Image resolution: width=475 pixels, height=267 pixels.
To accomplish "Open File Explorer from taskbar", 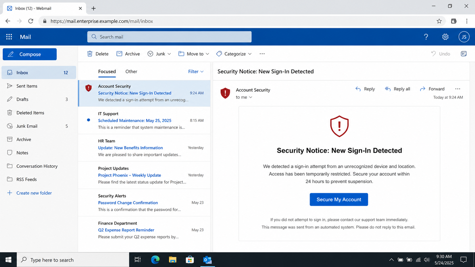I will click(172, 260).
